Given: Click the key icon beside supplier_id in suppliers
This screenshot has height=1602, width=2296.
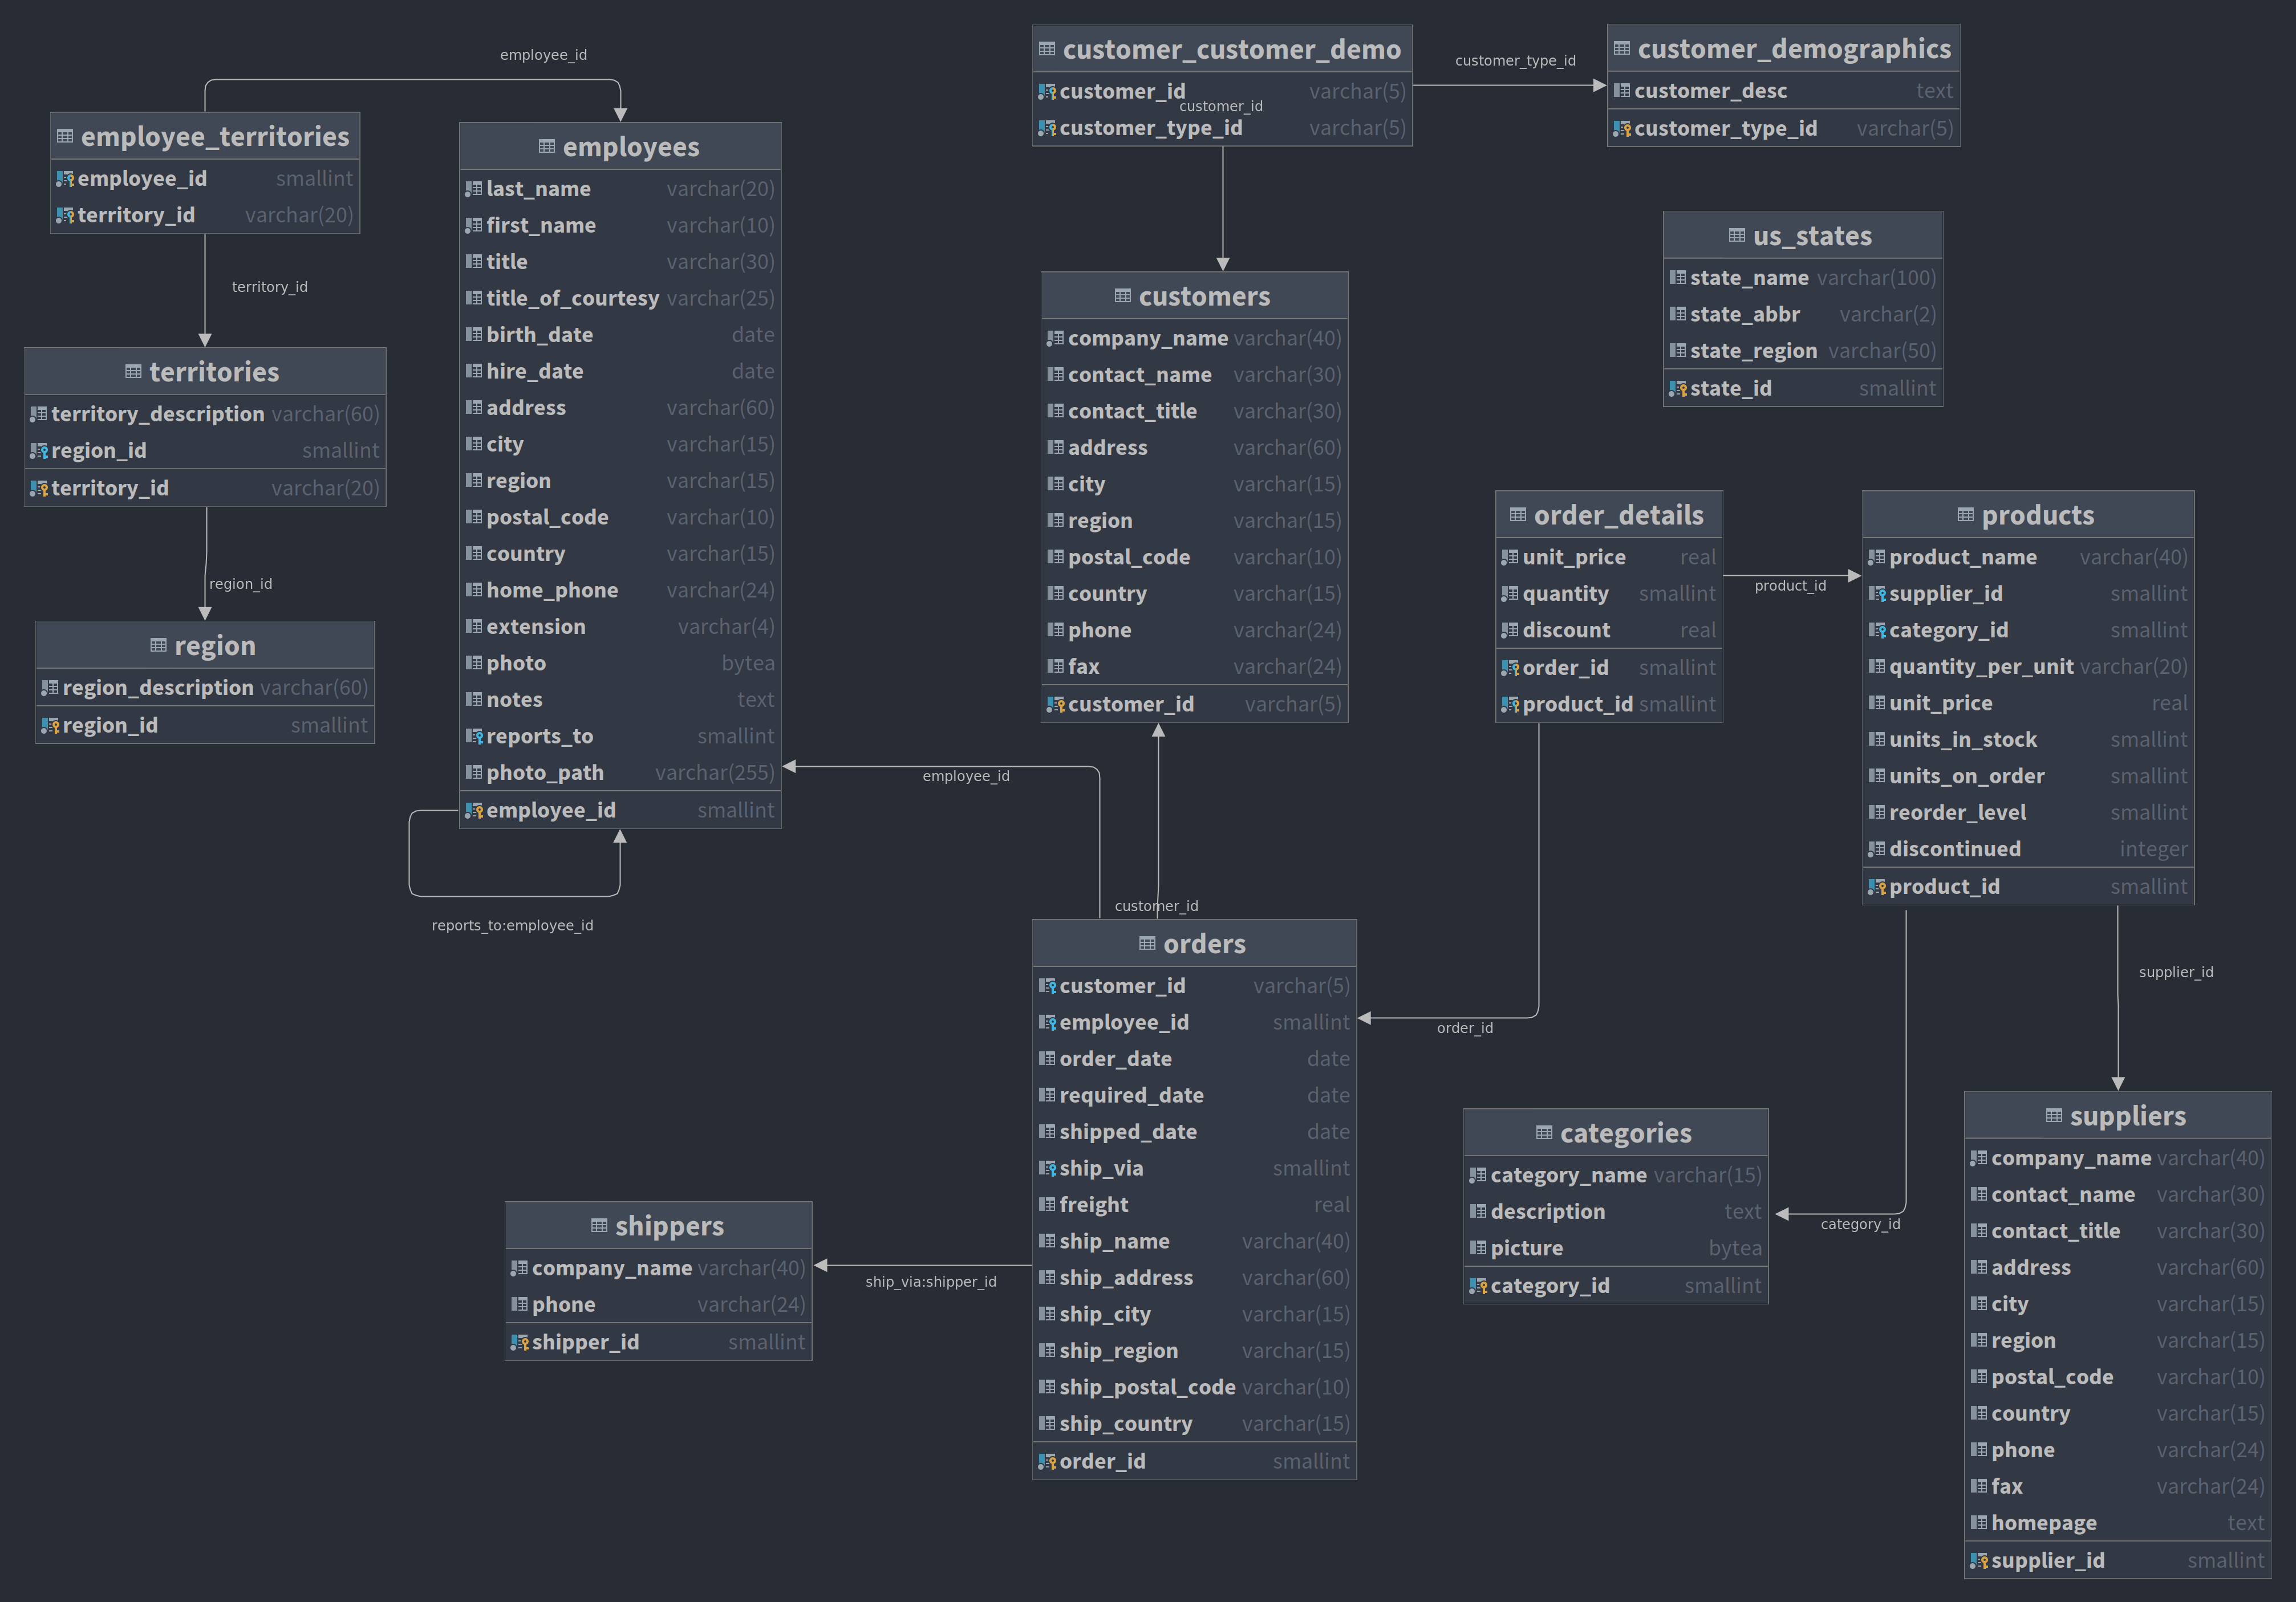Looking at the screenshot, I should tap(1978, 1561).
